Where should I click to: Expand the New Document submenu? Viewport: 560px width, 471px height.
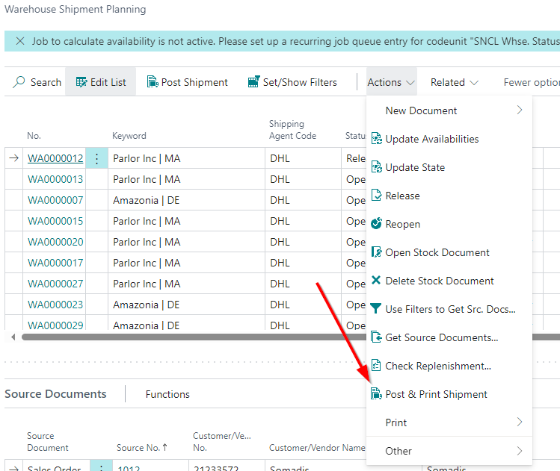pos(449,110)
